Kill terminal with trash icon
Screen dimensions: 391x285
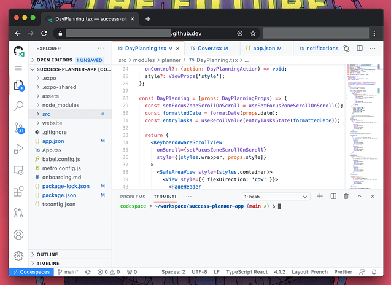click(346, 197)
